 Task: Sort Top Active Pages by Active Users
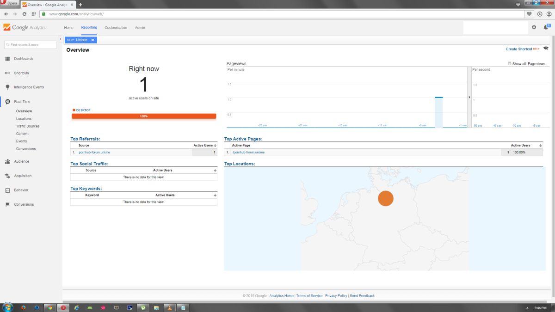pyautogui.click(x=526, y=145)
